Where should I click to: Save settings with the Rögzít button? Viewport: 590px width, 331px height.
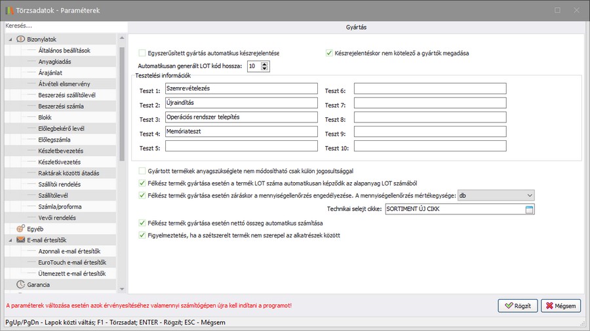[518, 305]
